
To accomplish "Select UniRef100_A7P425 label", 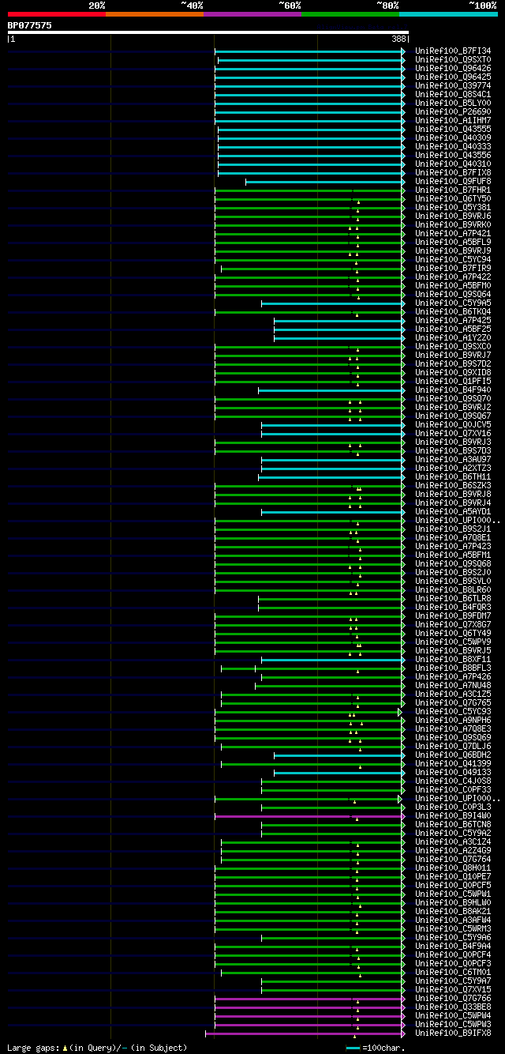I will click(453, 321).
